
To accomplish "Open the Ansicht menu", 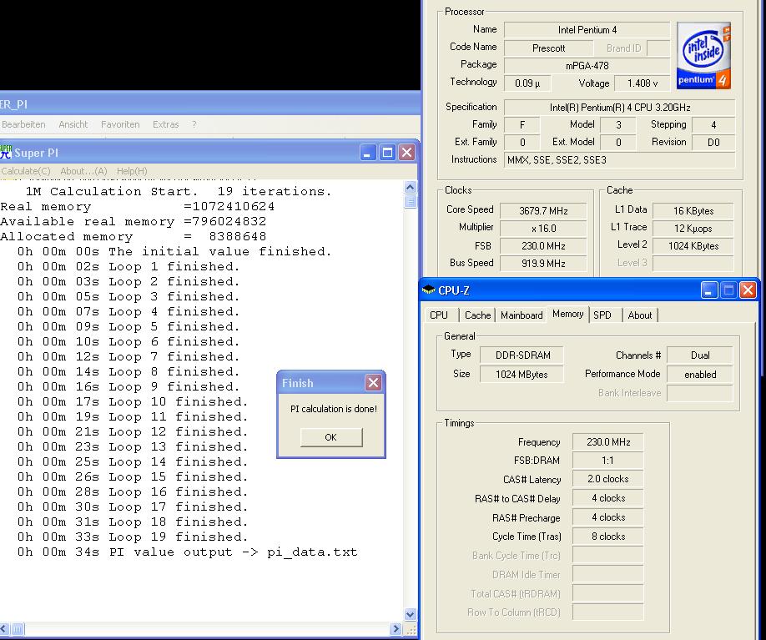I will pos(73,124).
